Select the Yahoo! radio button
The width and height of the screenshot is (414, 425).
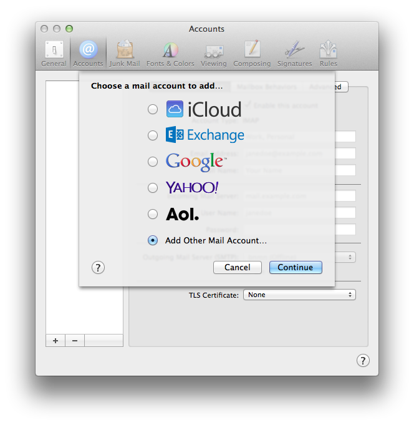coord(153,188)
